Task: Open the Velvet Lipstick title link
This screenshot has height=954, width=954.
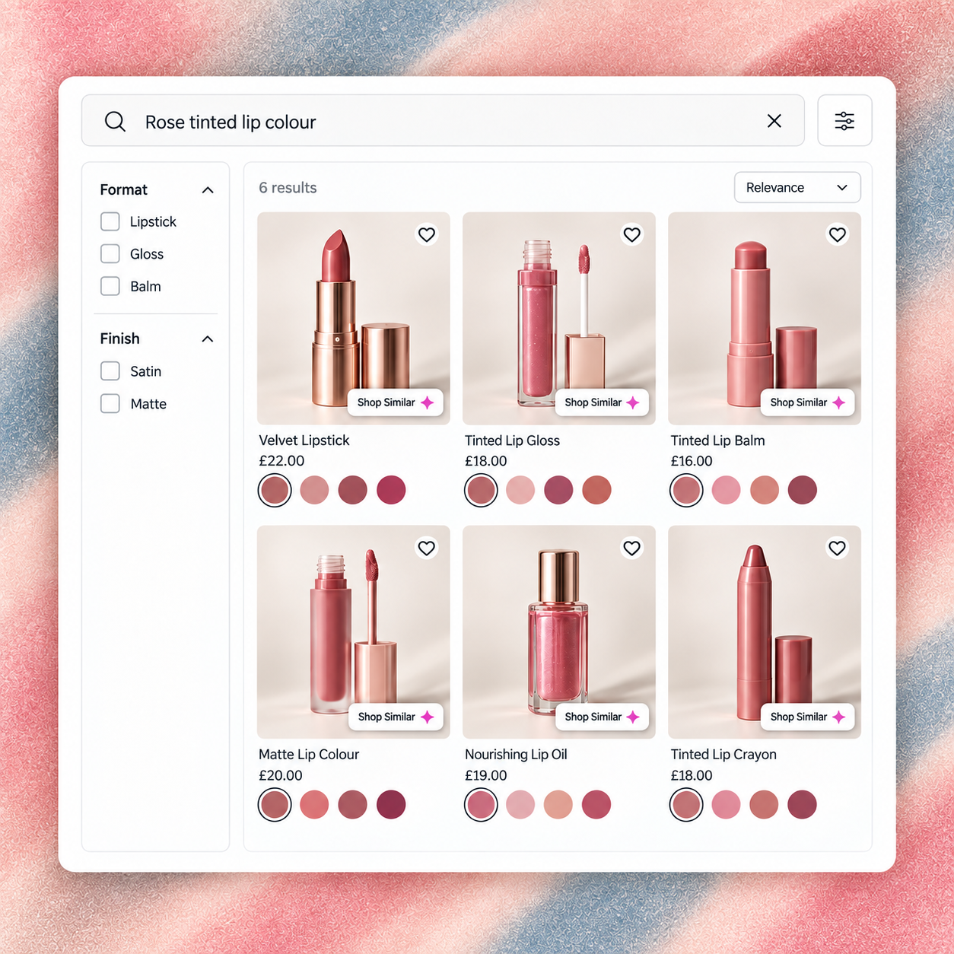Action: point(304,440)
